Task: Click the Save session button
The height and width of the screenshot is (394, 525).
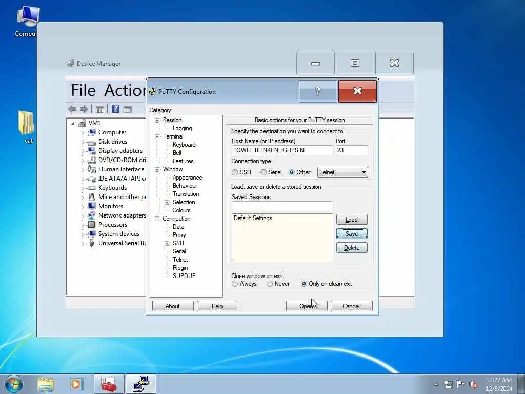Action: click(352, 234)
